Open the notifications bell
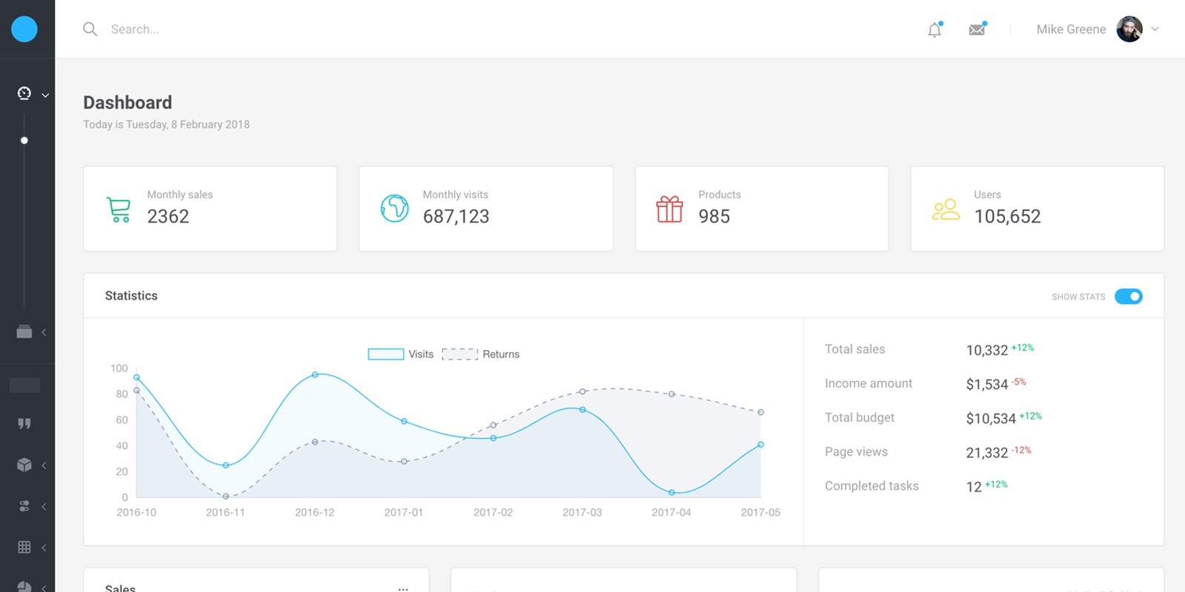This screenshot has height=592, width=1185. [935, 30]
